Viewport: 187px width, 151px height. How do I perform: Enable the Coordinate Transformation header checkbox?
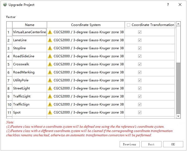129,25
